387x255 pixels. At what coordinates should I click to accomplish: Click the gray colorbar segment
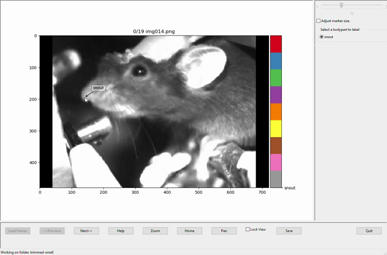(276, 179)
